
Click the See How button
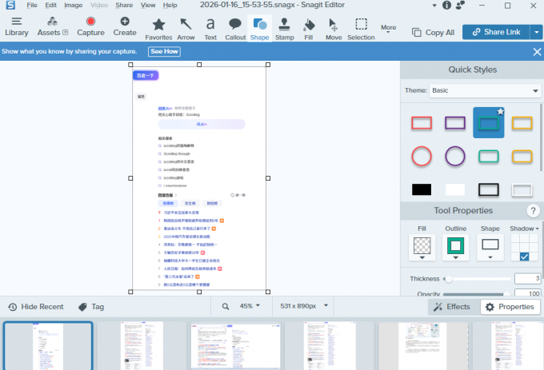coord(165,51)
